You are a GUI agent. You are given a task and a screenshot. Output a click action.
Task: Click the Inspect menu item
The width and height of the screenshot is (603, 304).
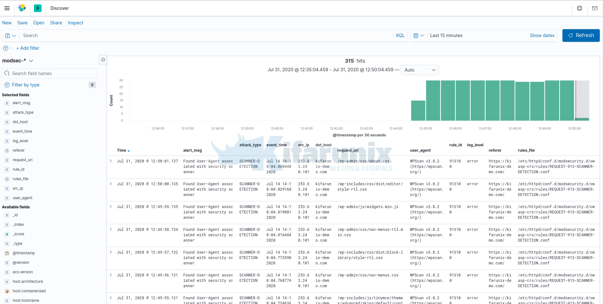click(x=75, y=23)
